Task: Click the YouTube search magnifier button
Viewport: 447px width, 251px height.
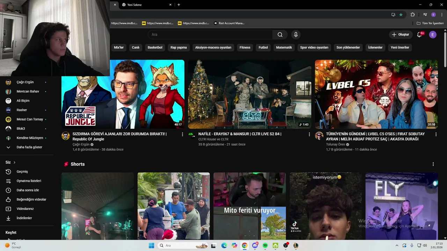Action: tap(280, 35)
